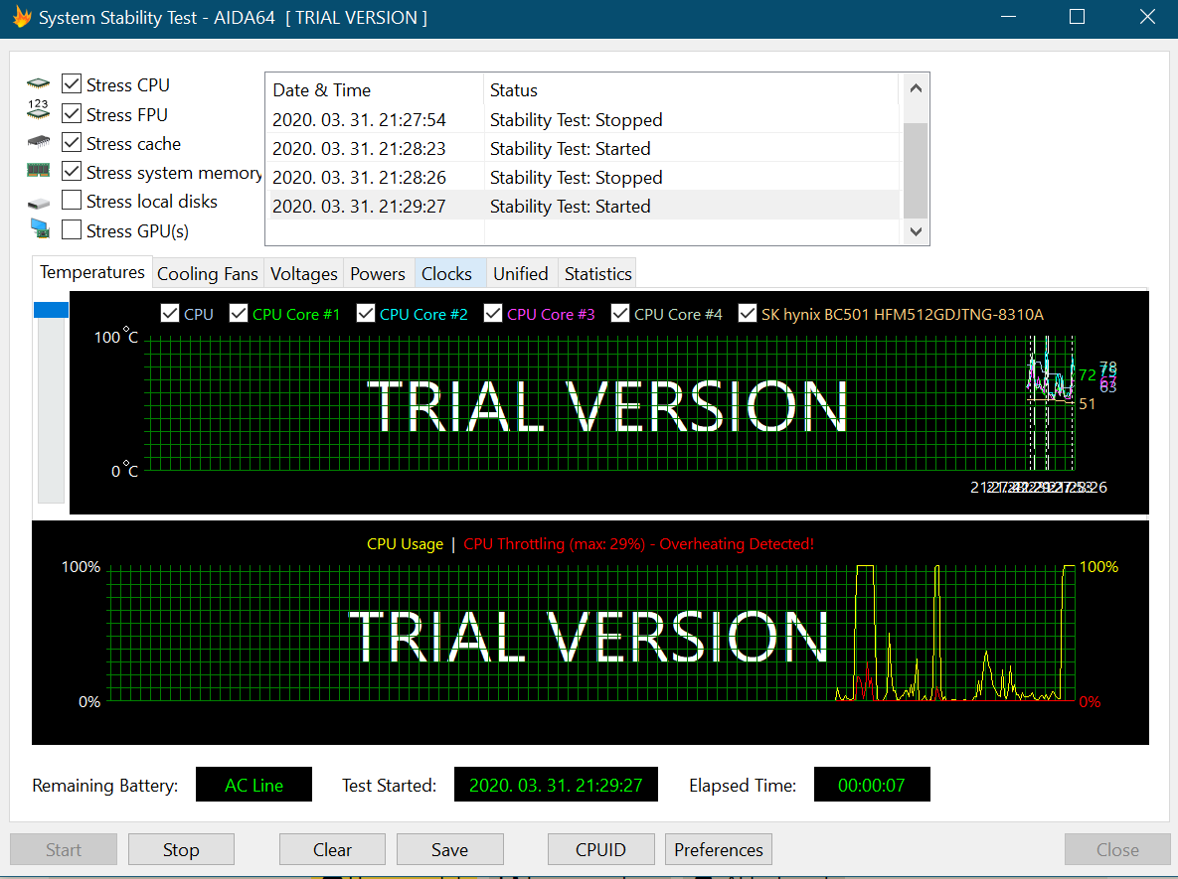Click the CPU Throttling Overheating Detected label
The width and height of the screenshot is (1178, 879).
coord(638,543)
